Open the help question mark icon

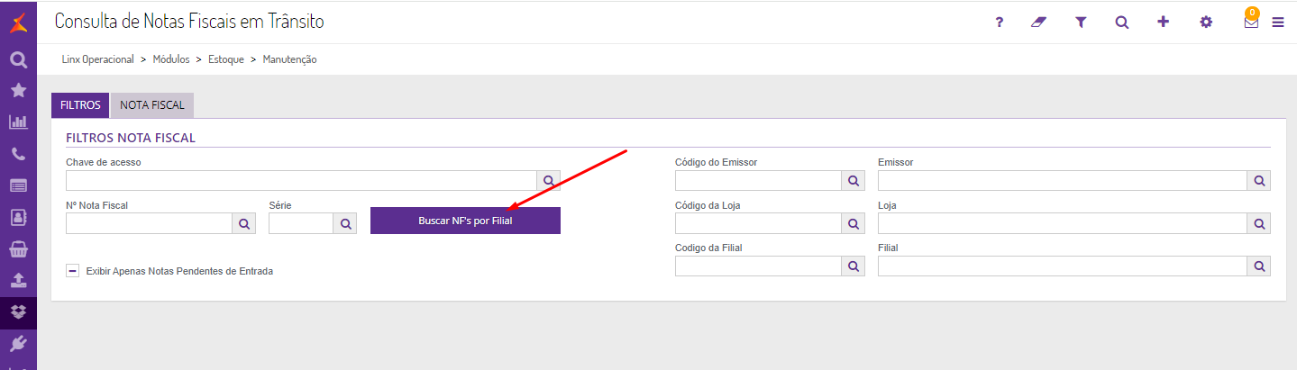click(999, 23)
